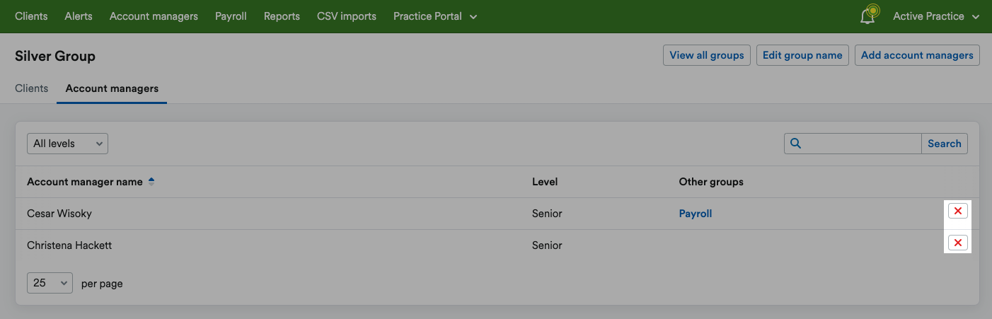
Task: Go to Clients in top navigation
Action: click(x=31, y=16)
